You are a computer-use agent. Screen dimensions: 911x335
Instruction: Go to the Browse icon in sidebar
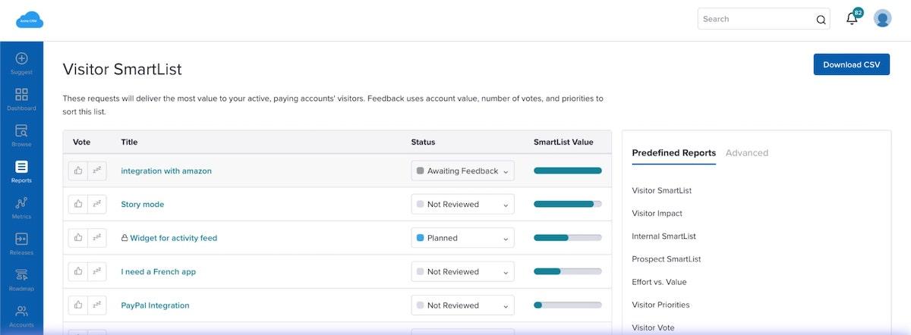point(21,131)
